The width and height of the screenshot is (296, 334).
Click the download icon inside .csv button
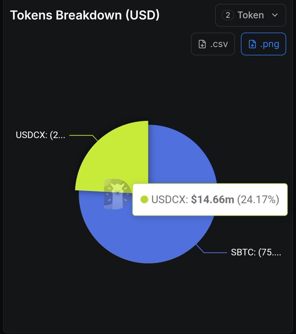[x=202, y=44]
